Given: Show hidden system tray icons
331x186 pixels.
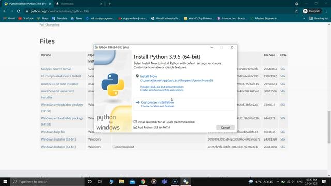Looking at the screenshot, I should [x=278, y=182].
